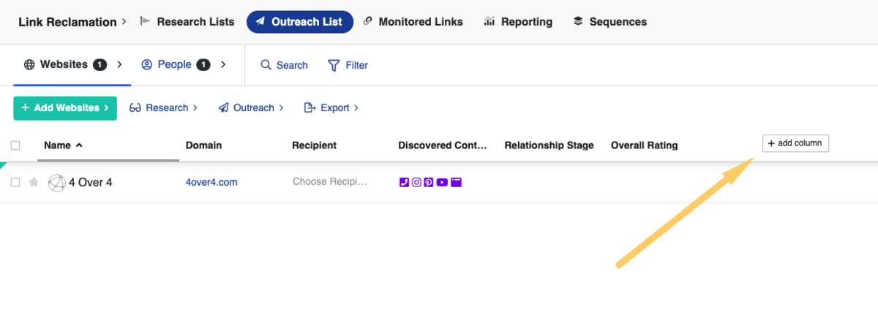The height and width of the screenshot is (318, 878).
Task: Click the Instagram icon in Discovered Contacts
Action: point(416,183)
